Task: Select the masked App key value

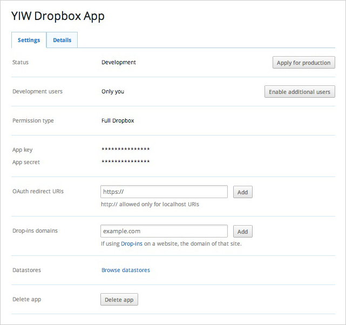Action: click(126, 149)
